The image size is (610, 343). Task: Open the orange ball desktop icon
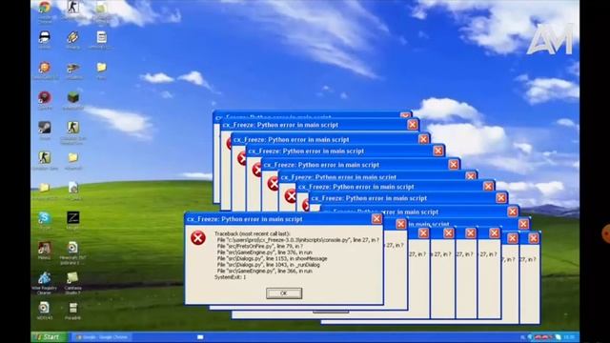pyautogui.click(x=45, y=68)
